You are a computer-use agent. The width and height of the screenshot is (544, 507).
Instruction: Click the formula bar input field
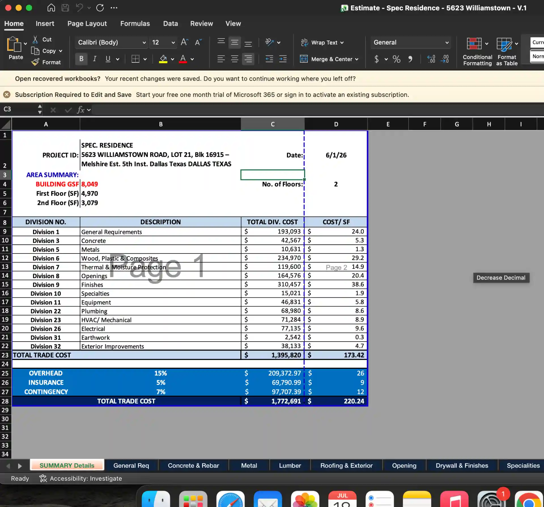(x=317, y=109)
